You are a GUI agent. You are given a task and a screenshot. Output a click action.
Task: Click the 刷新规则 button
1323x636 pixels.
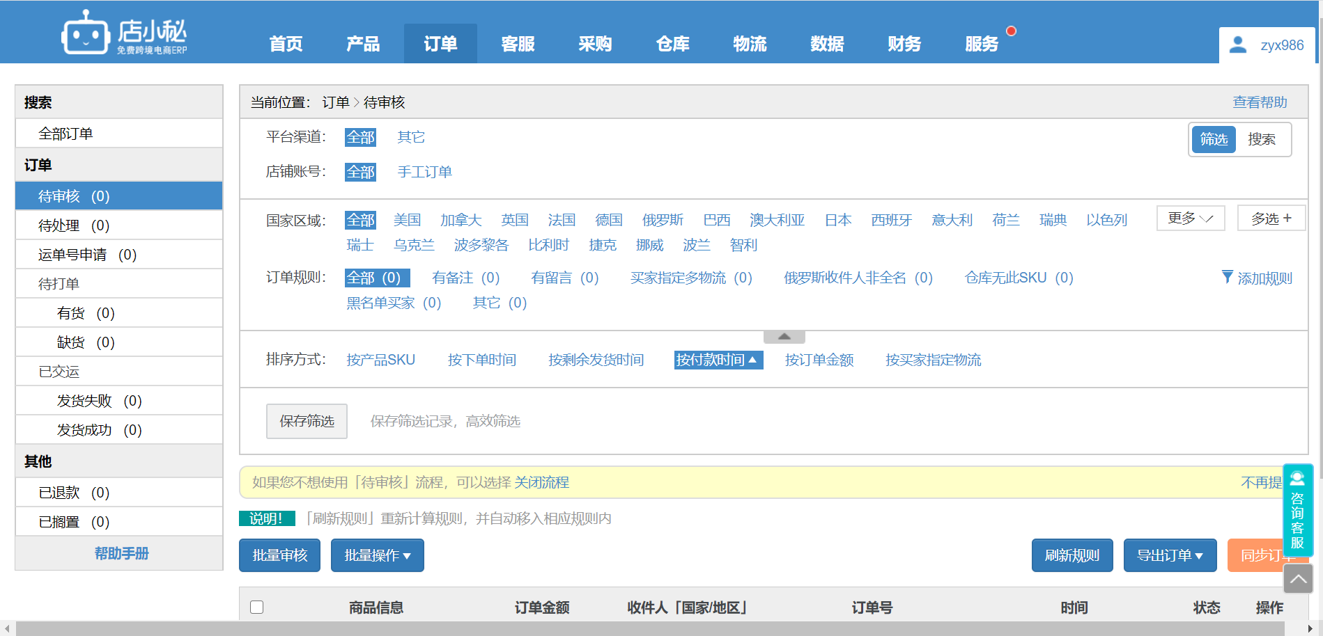click(1072, 555)
